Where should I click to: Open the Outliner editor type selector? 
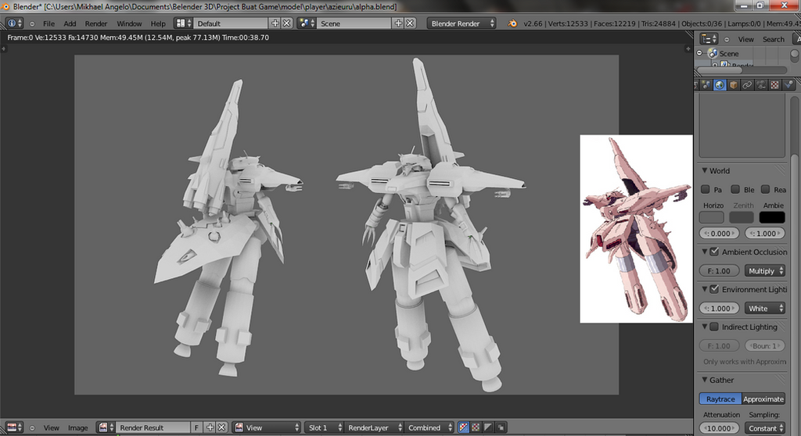coord(709,39)
